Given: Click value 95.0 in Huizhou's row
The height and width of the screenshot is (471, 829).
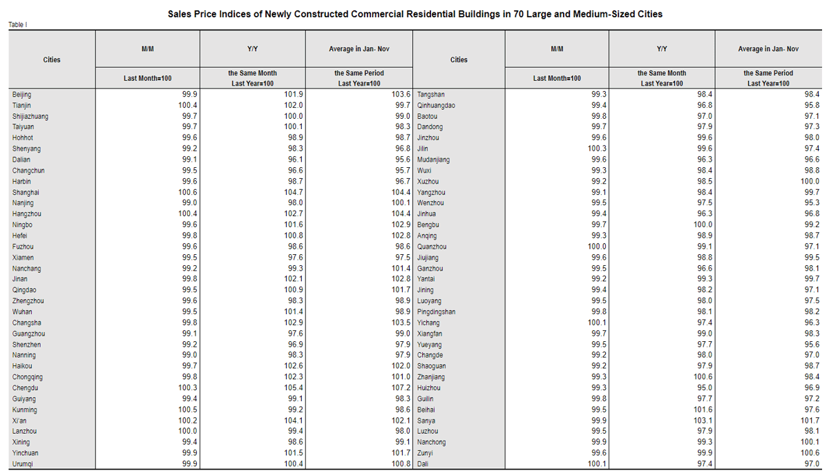Looking at the screenshot, I should click(705, 388).
